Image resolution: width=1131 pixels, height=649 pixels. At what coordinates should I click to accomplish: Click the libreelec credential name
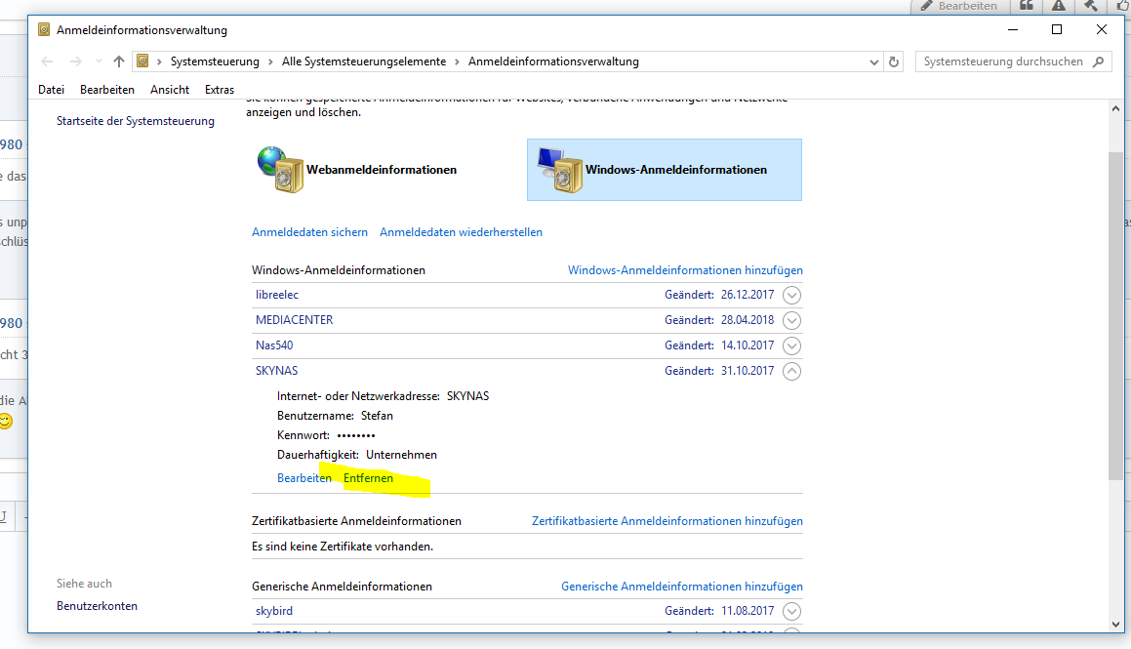[277, 295]
